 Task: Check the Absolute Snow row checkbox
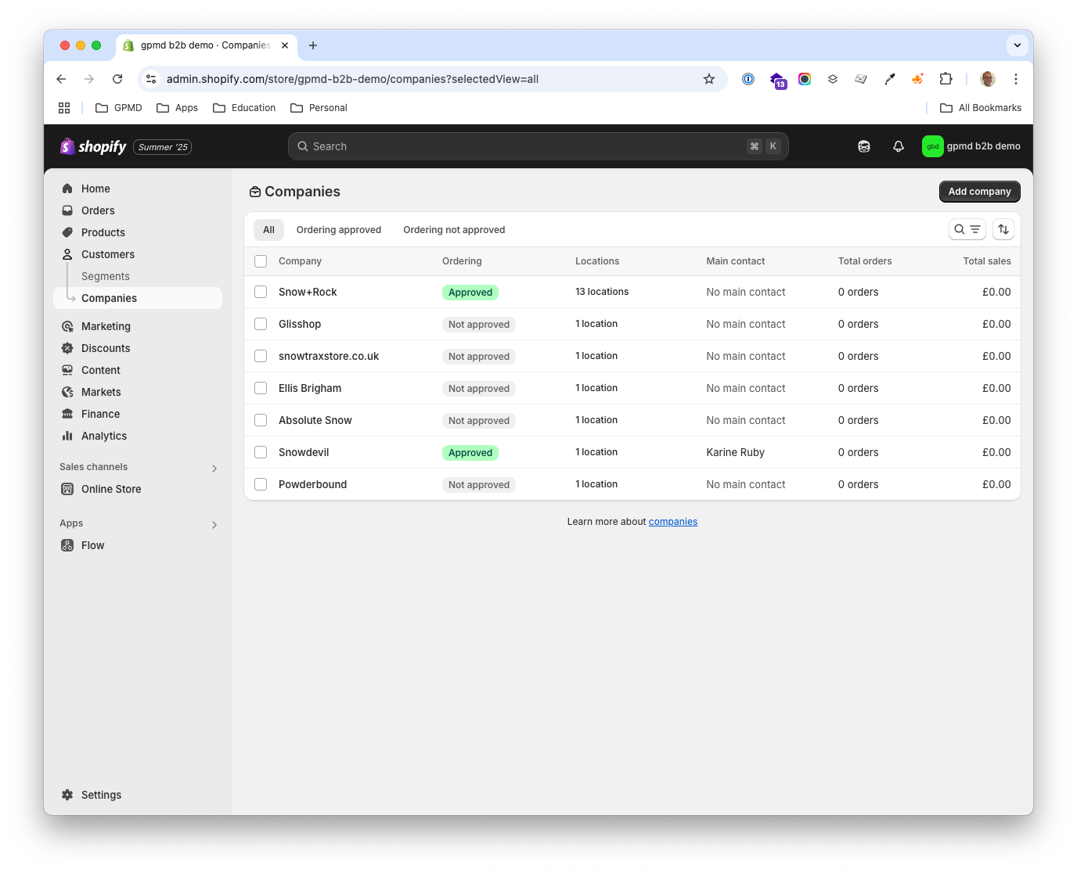(261, 420)
